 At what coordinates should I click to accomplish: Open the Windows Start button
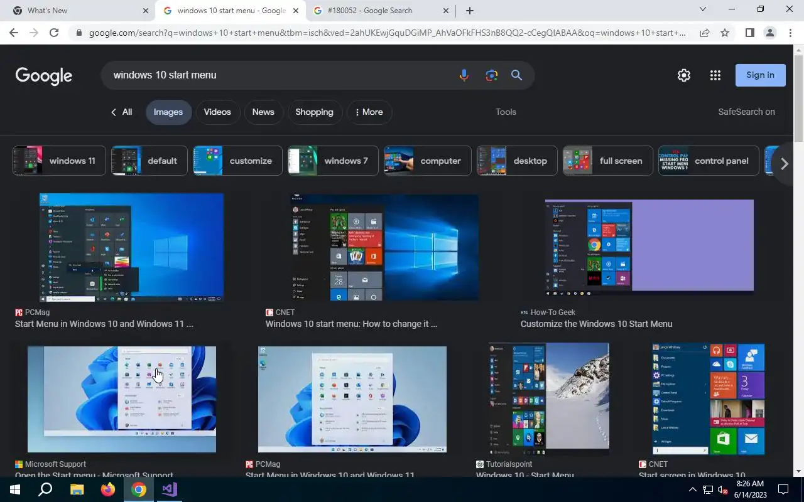14,489
